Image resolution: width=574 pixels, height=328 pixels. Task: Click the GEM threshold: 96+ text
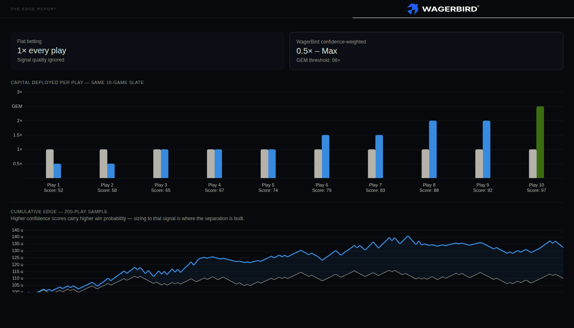click(318, 60)
